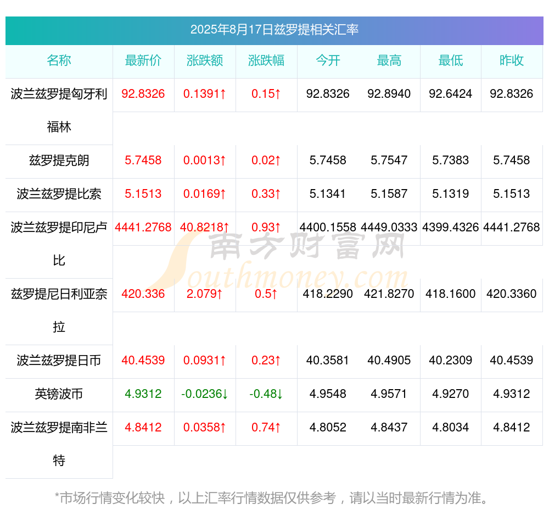Click the low value 92.6424
Screen dimensions: 549x515
[x=451, y=94]
